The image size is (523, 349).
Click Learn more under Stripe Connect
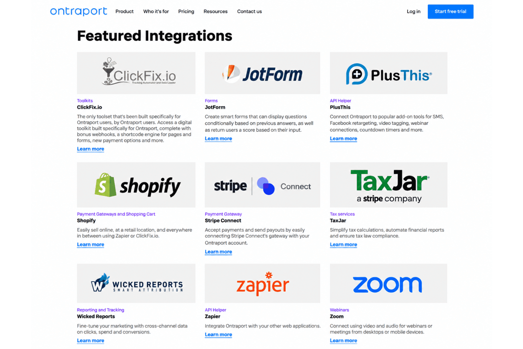point(218,252)
